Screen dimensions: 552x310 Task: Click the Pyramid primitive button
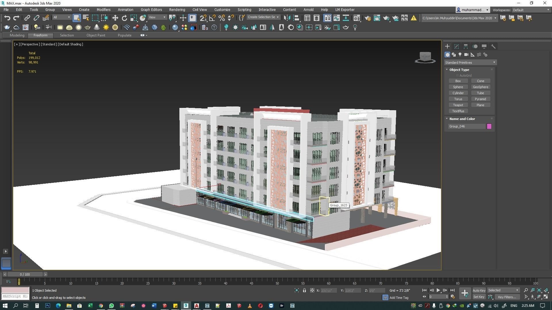point(480,99)
